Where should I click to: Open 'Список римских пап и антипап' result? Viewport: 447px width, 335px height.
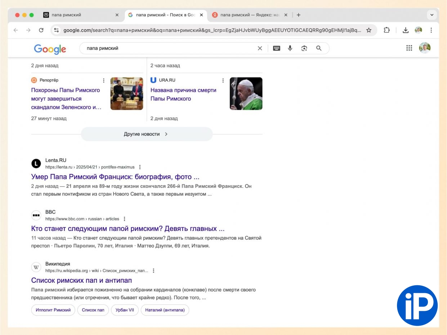tap(81, 281)
